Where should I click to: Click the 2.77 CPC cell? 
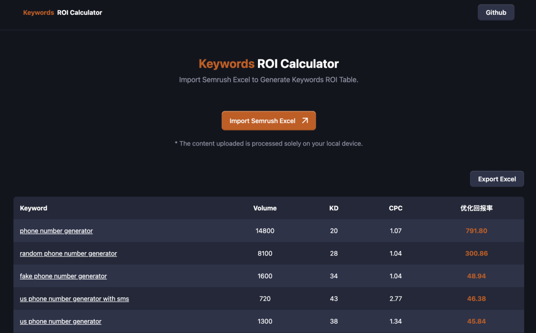(x=396, y=299)
